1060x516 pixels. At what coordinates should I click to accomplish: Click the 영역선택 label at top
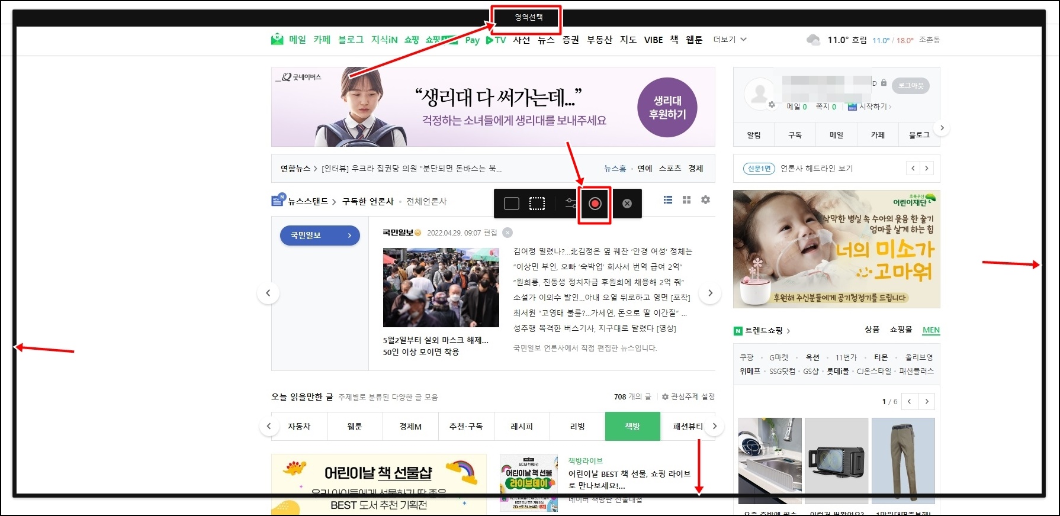528,17
